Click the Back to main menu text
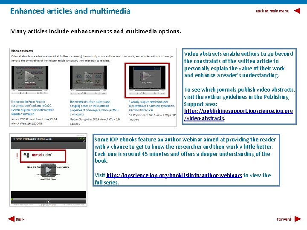Screen dimensions: 307x230 click(x=272, y=11)
